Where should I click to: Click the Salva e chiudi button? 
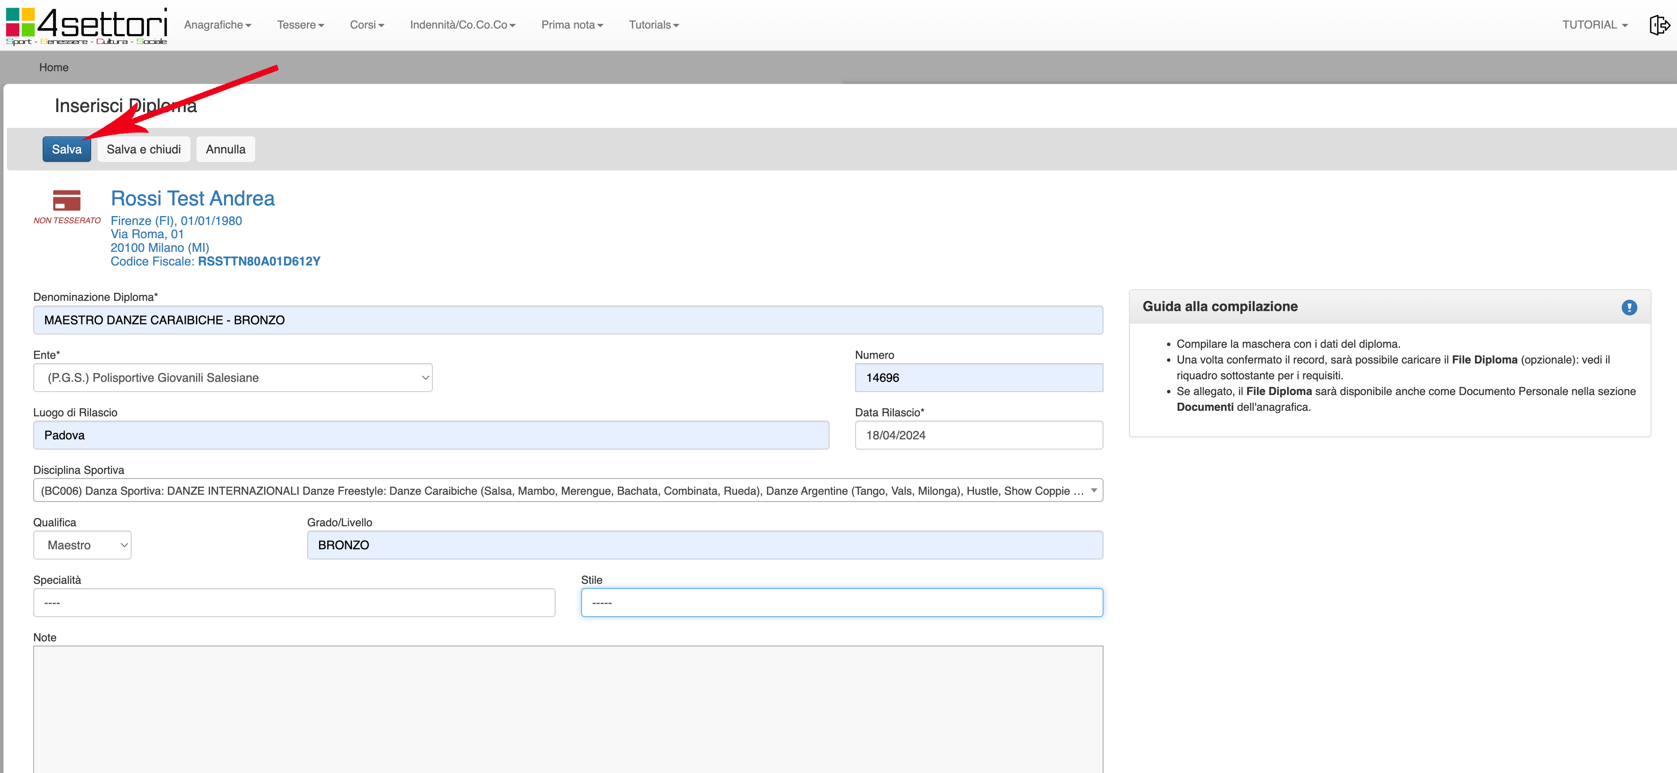143,149
